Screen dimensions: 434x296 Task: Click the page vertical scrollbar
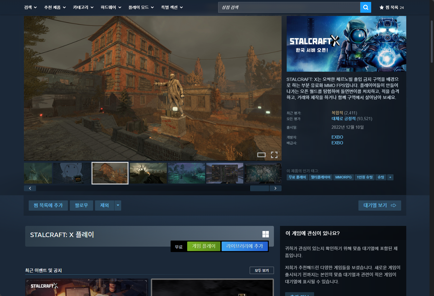tap(432, 41)
